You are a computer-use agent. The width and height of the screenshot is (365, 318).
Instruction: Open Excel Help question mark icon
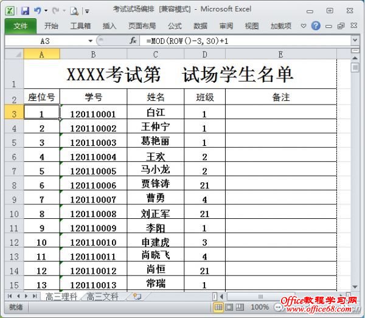pos(316,26)
